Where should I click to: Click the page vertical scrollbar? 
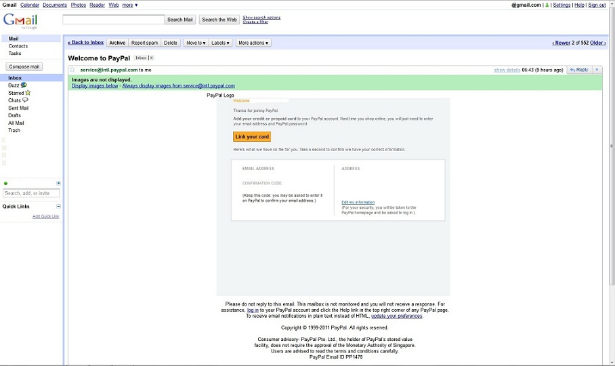click(612, 146)
